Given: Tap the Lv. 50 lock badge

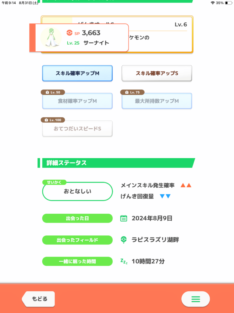Looking at the screenshot, I should pyautogui.click(x=53, y=92).
